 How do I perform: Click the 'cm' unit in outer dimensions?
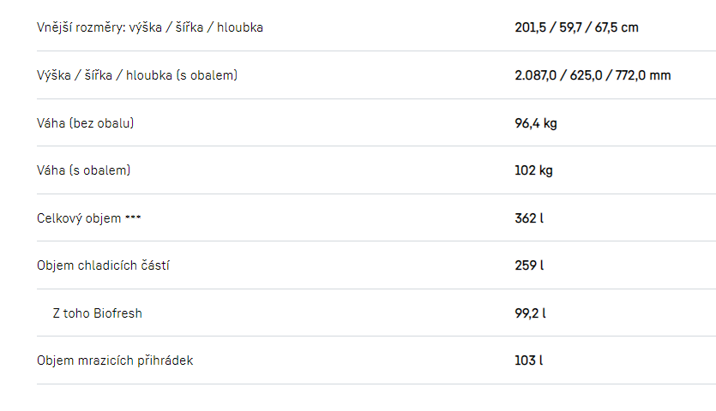coord(630,27)
